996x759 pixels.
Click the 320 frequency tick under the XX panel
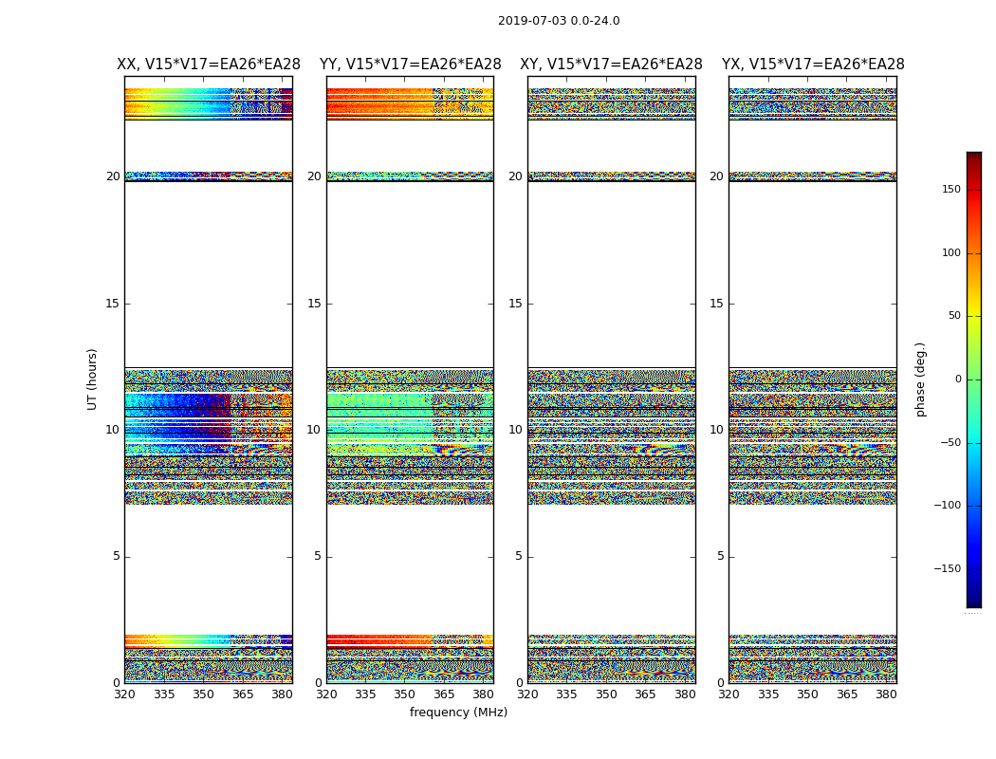click(x=124, y=694)
